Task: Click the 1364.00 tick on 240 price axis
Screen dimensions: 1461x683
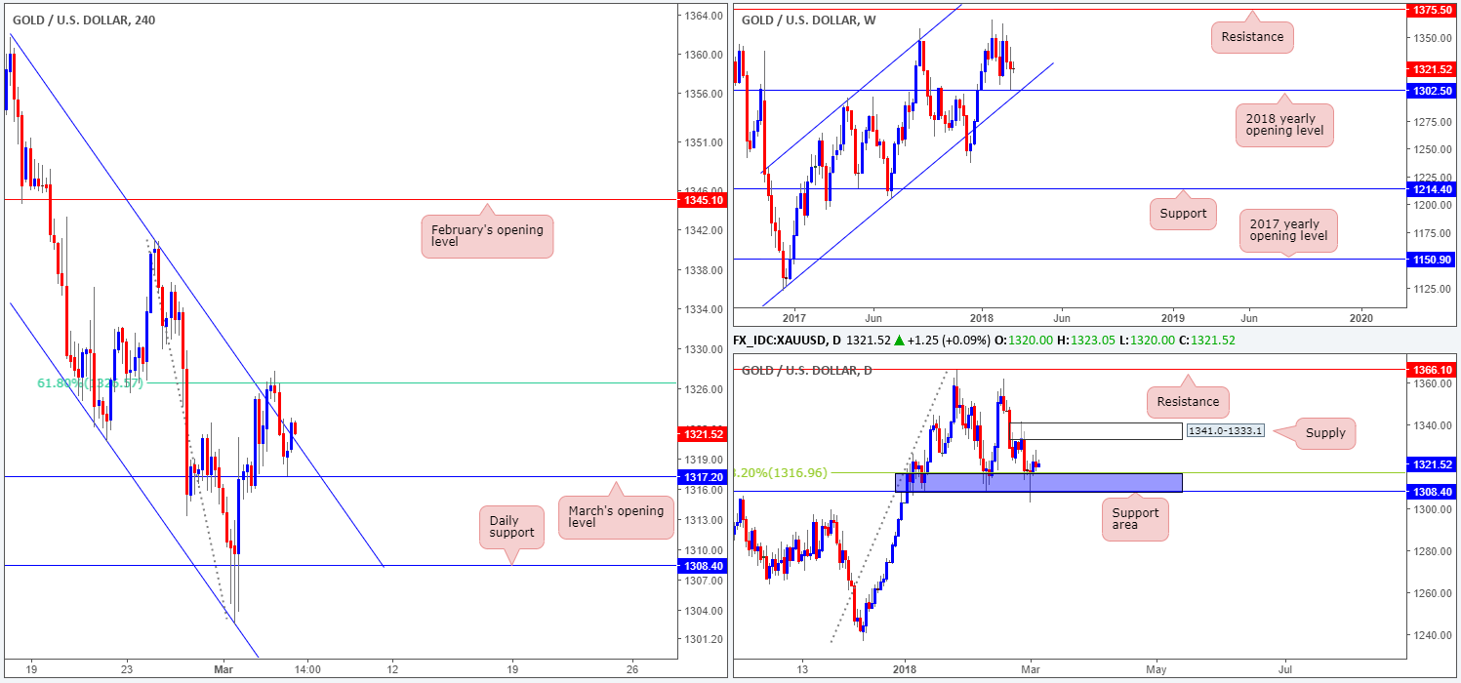Action: (x=703, y=16)
